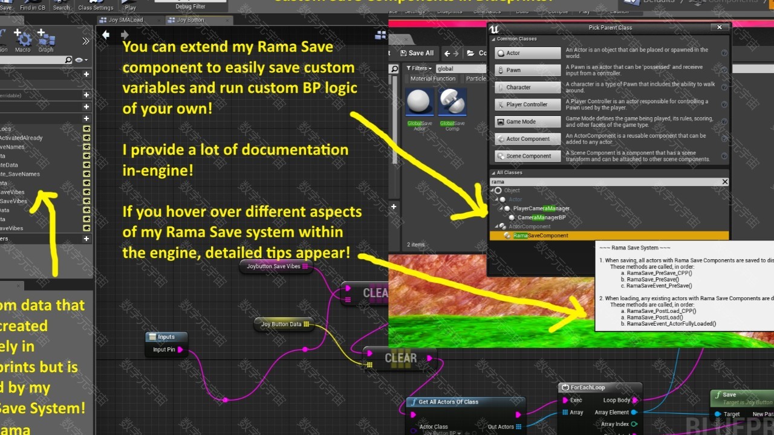Toggle the Material Function filter
This screenshot has width=774, height=435.
[x=433, y=79]
